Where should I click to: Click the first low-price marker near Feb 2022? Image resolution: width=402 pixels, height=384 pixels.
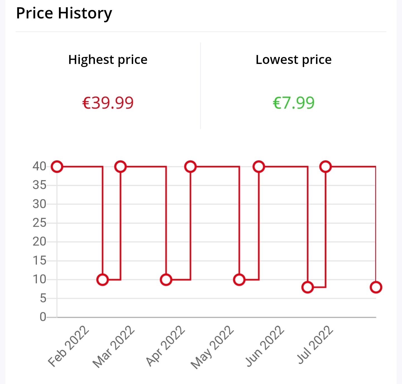coord(102,280)
